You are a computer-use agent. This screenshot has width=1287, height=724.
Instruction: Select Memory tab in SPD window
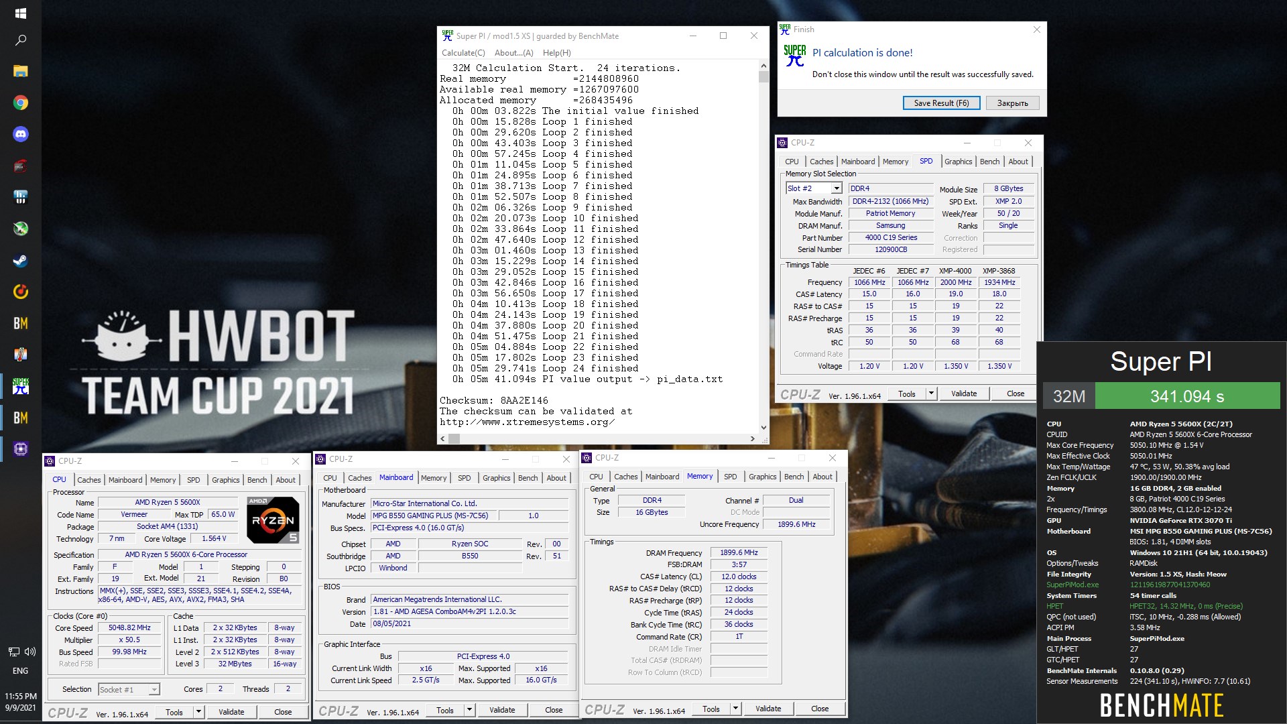[895, 162]
